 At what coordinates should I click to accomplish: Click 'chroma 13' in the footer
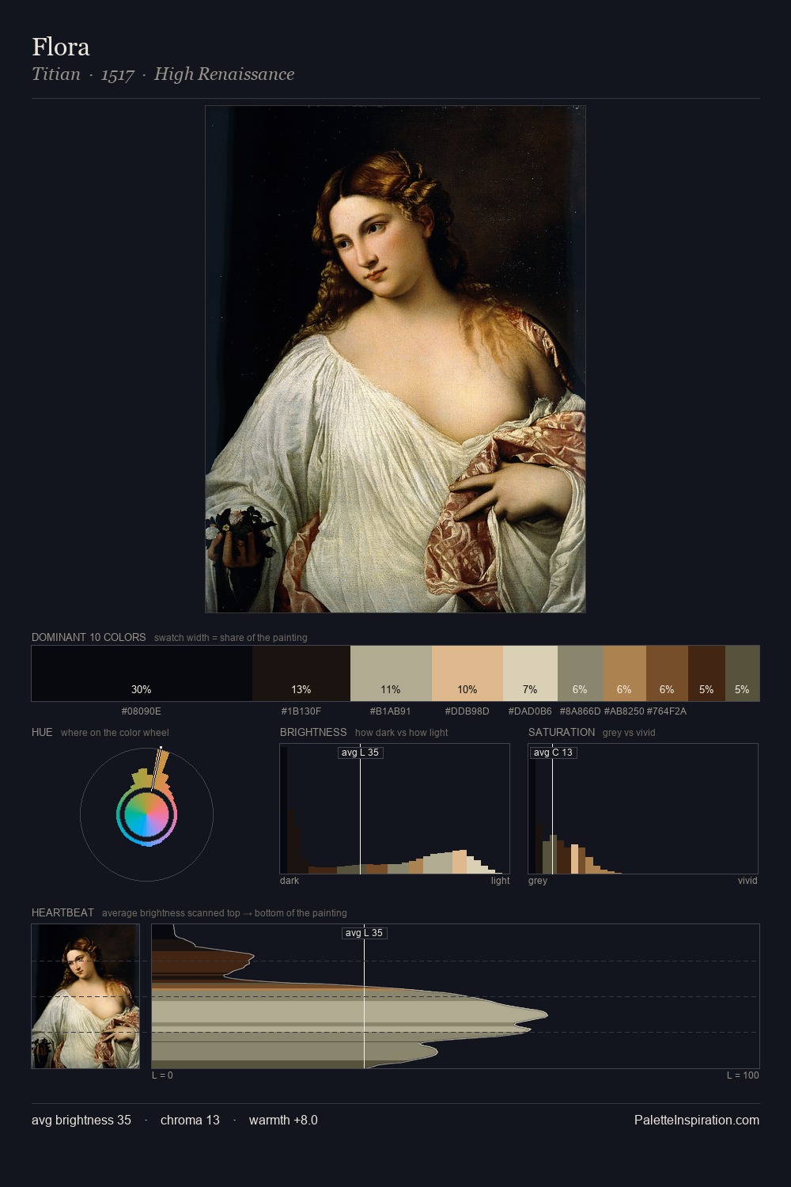coord(190,1120)
